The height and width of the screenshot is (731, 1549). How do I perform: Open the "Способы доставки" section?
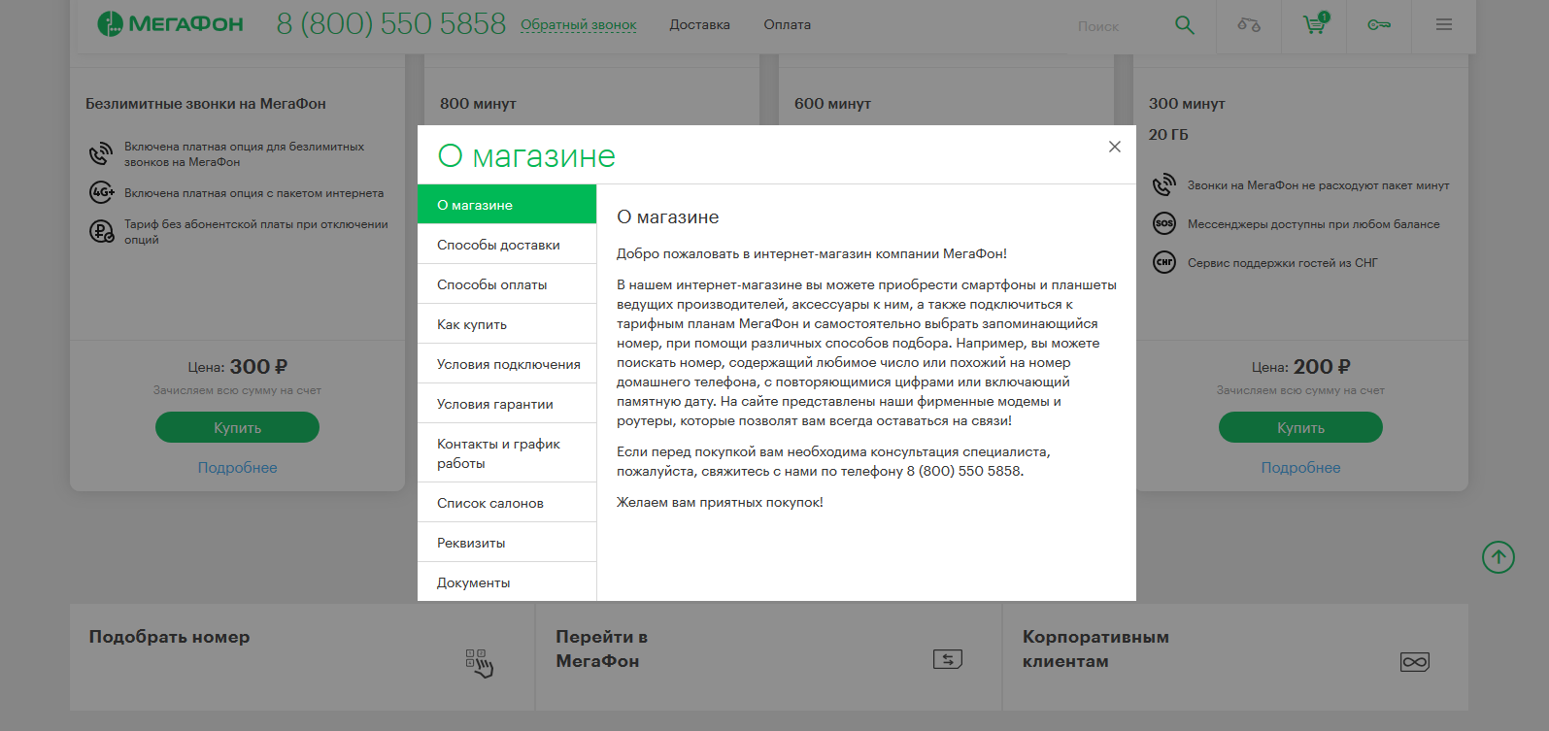point(507,245)
